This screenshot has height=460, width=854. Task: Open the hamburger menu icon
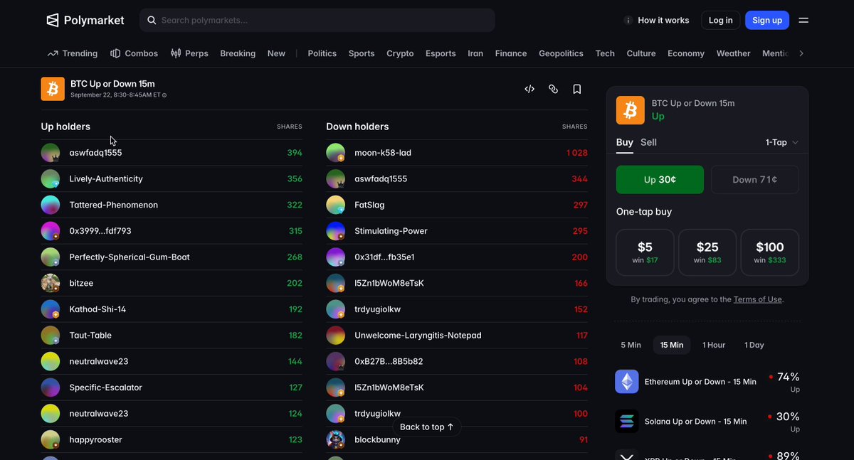[803, 21]
